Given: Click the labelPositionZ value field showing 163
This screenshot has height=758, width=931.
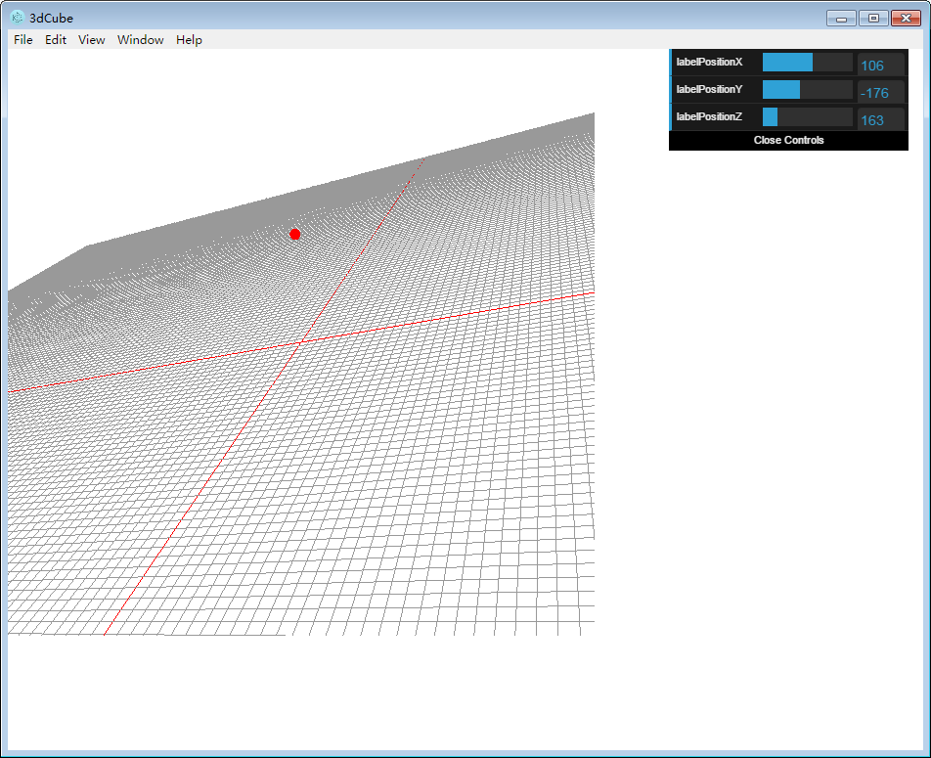Looking at the screenshot, I should tap(881, 119).
